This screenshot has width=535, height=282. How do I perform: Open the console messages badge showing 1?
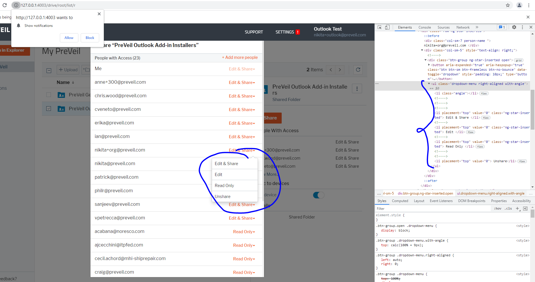coord(502,27)
